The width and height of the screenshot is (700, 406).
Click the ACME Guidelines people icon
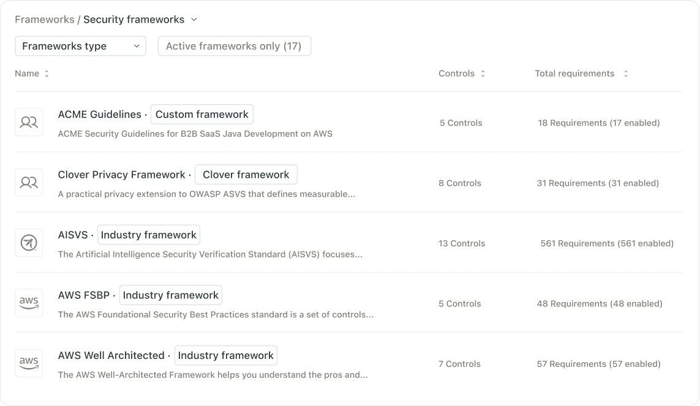(29, 122)
